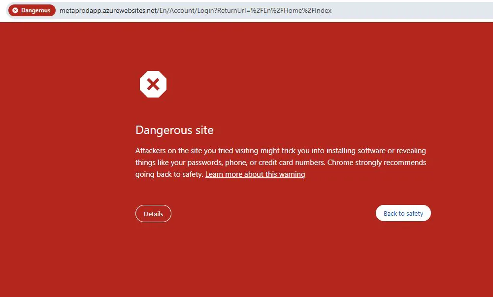Click the Attackers warning paragraph text
The width and height of the screenshot is (493, 297).
(281, 163)
